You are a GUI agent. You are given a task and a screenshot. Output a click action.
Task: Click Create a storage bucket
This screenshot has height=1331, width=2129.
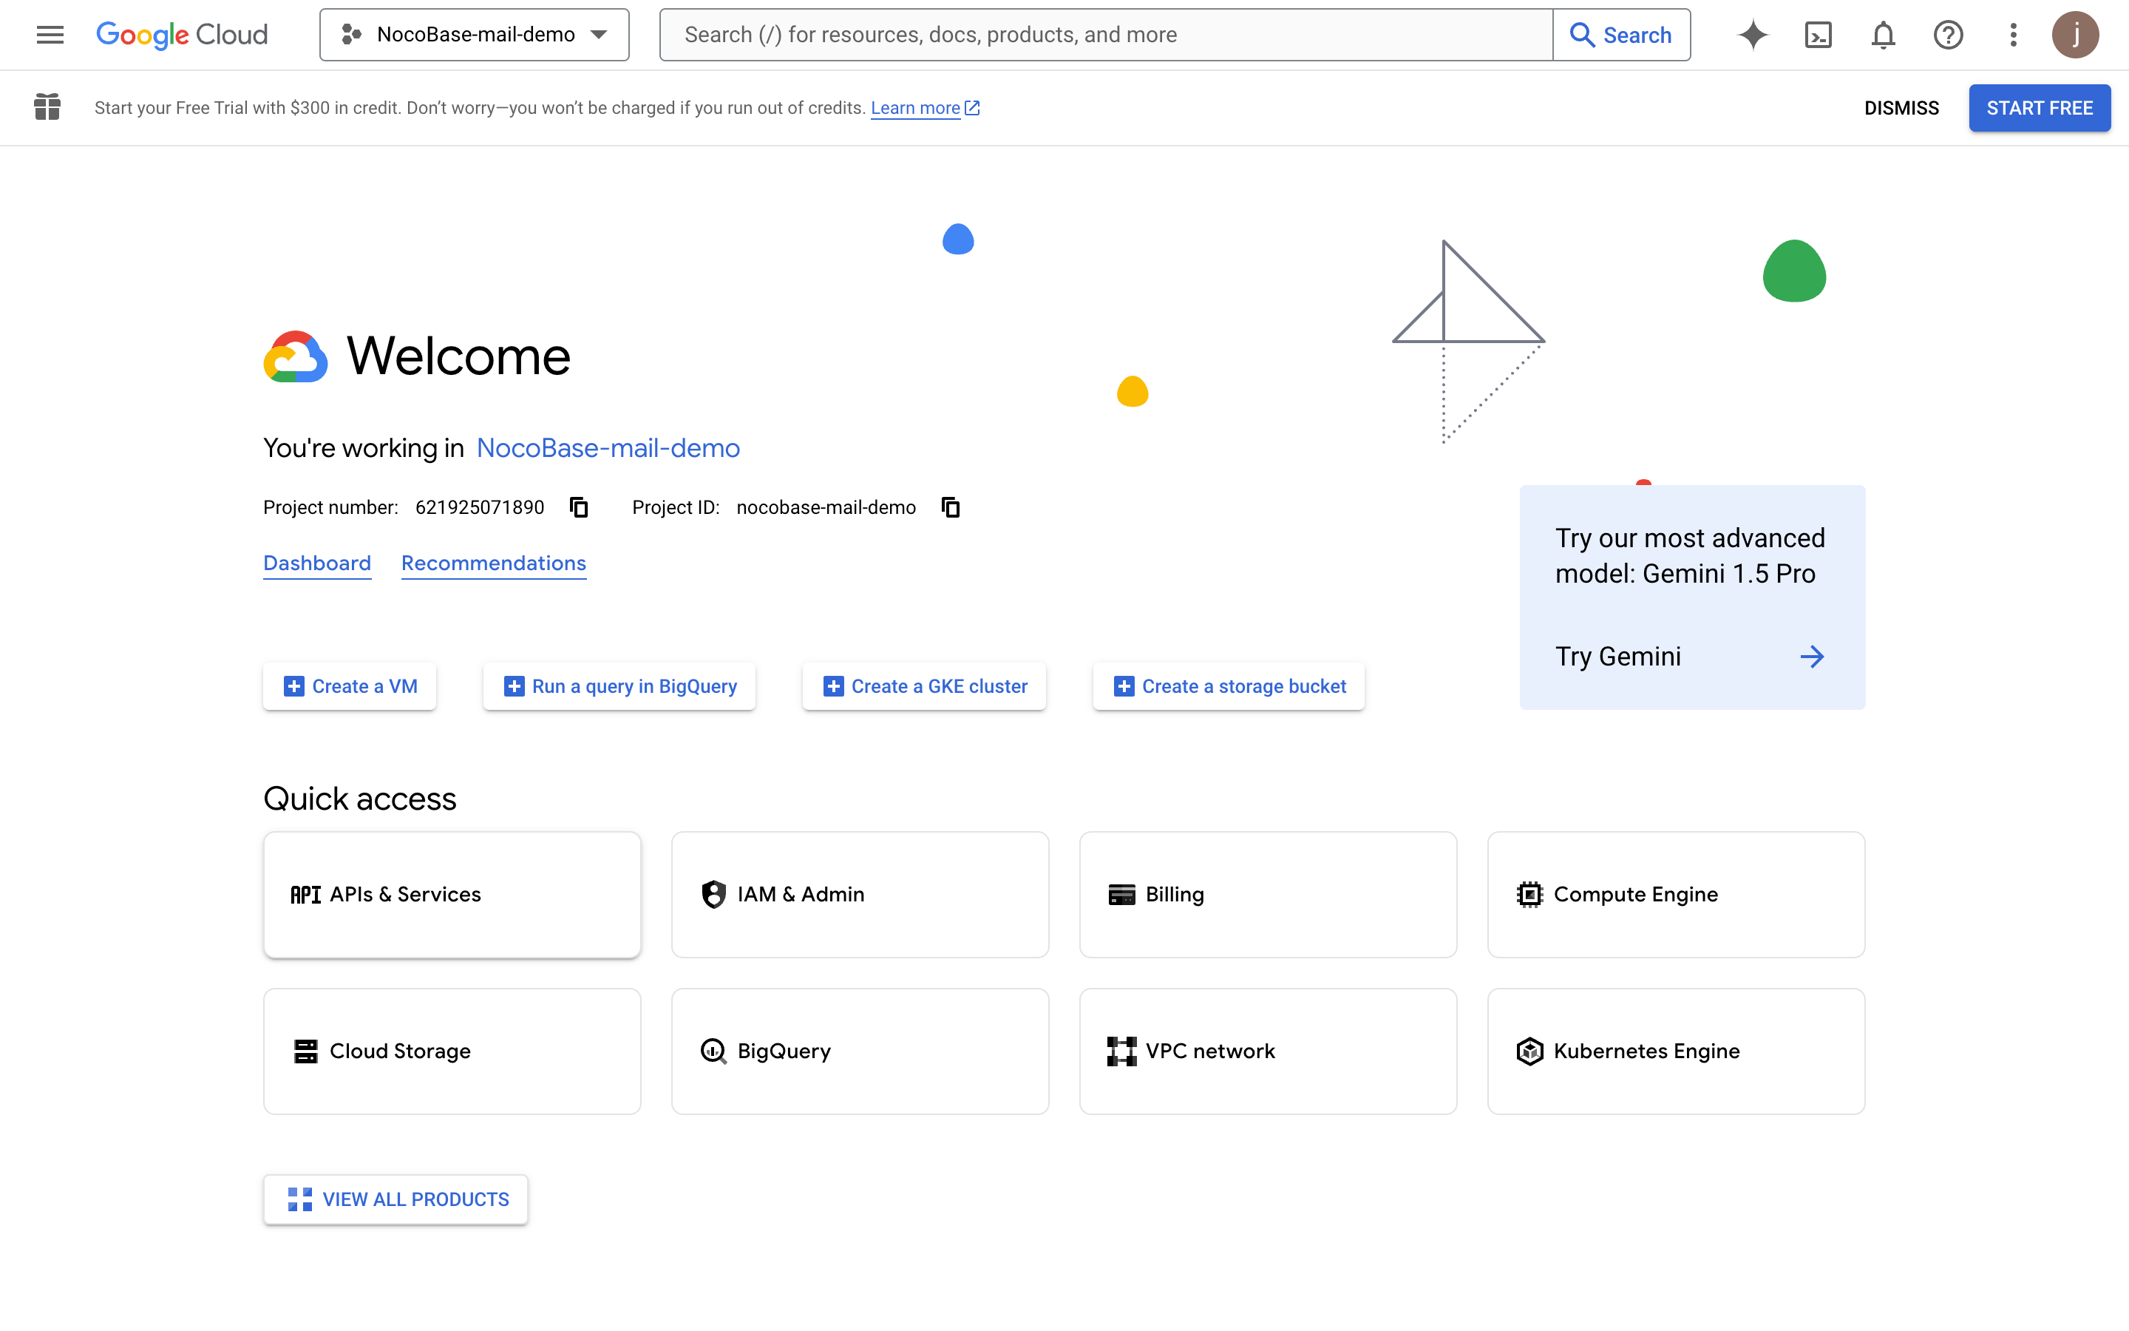[1228, 687]
